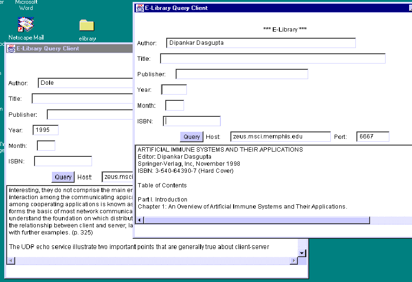Click the 'Part I. Introduction' line
Image resolution: width=412 pixels, height=282 pixels.
point(162,200)
